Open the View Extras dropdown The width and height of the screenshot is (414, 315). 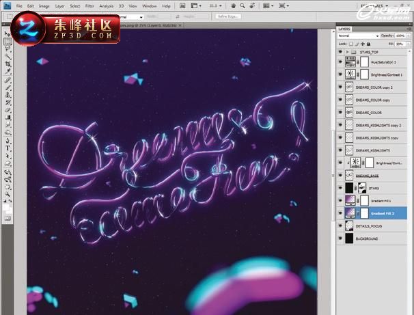(196, 5)
